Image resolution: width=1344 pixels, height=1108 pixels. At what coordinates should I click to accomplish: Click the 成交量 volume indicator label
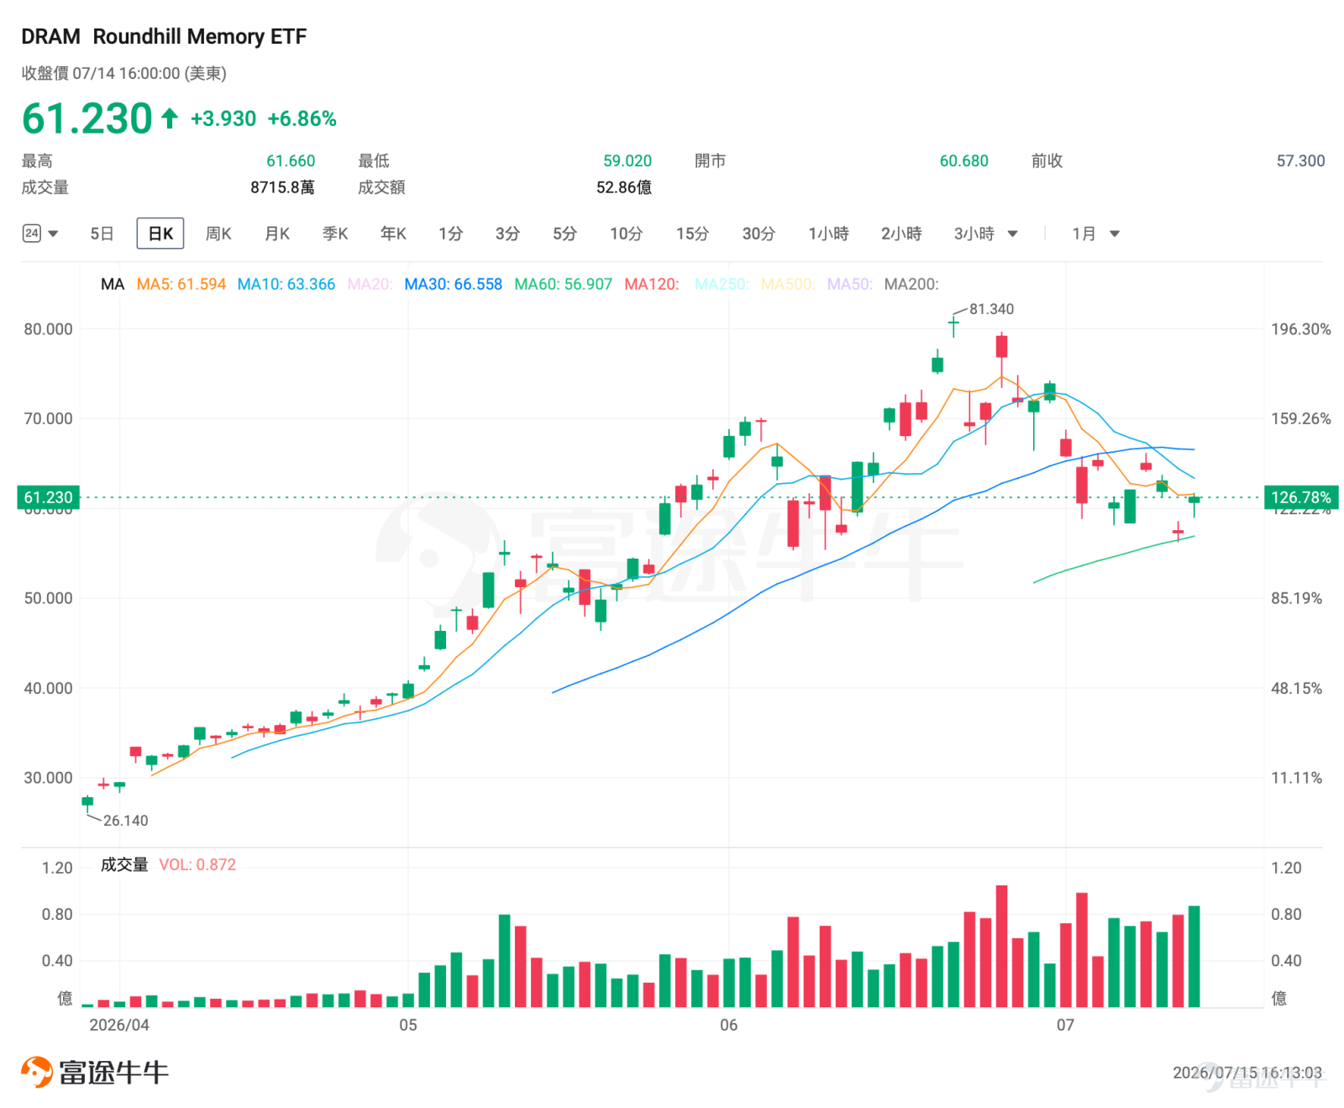(124, 864)
